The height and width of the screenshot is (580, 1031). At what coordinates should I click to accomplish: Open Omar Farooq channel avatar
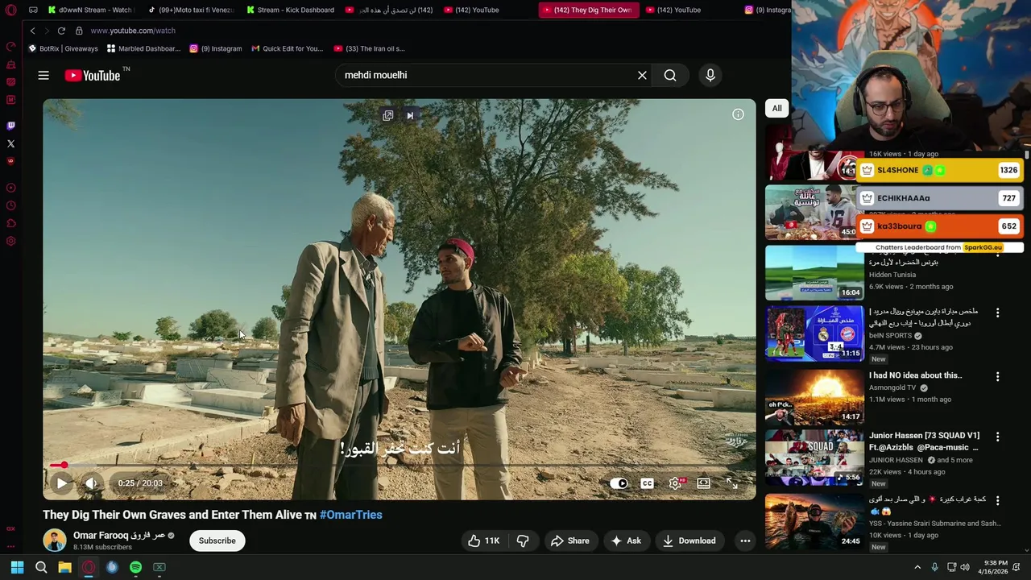point(55,541)
